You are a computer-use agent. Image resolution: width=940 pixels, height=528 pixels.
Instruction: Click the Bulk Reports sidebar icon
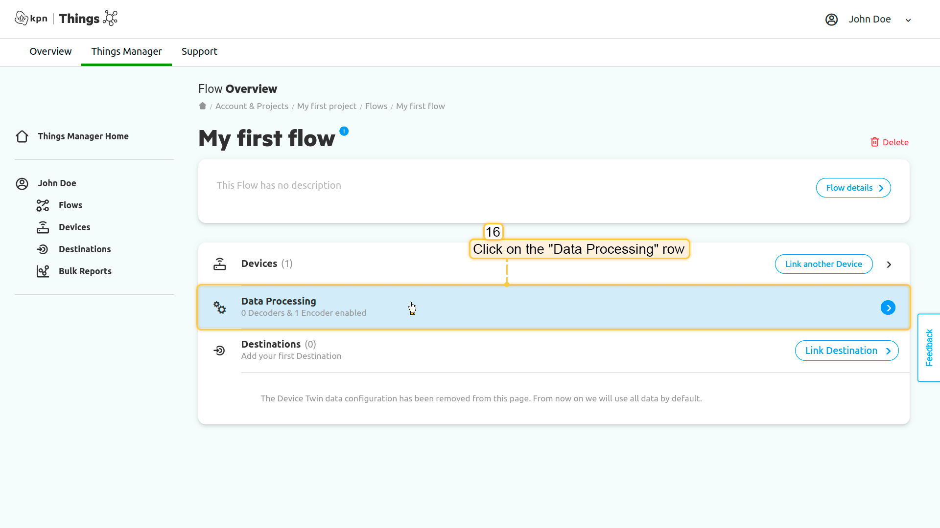(x=43, y=271)
